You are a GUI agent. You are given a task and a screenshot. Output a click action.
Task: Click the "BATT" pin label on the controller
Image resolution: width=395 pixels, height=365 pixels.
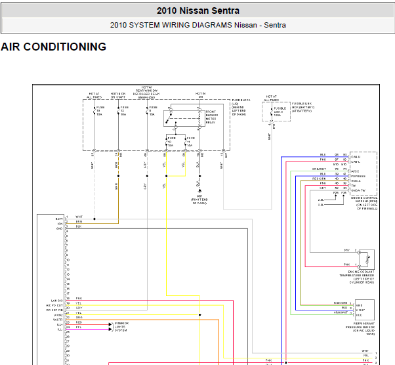59,219
